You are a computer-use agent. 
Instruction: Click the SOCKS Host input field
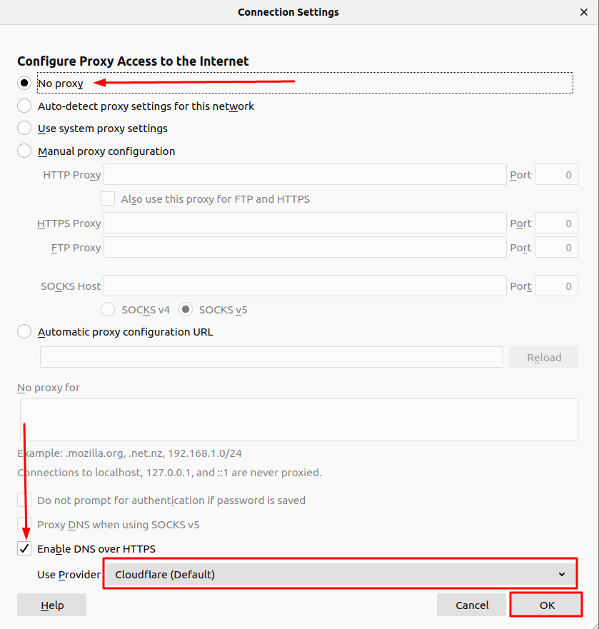(305, 286)
